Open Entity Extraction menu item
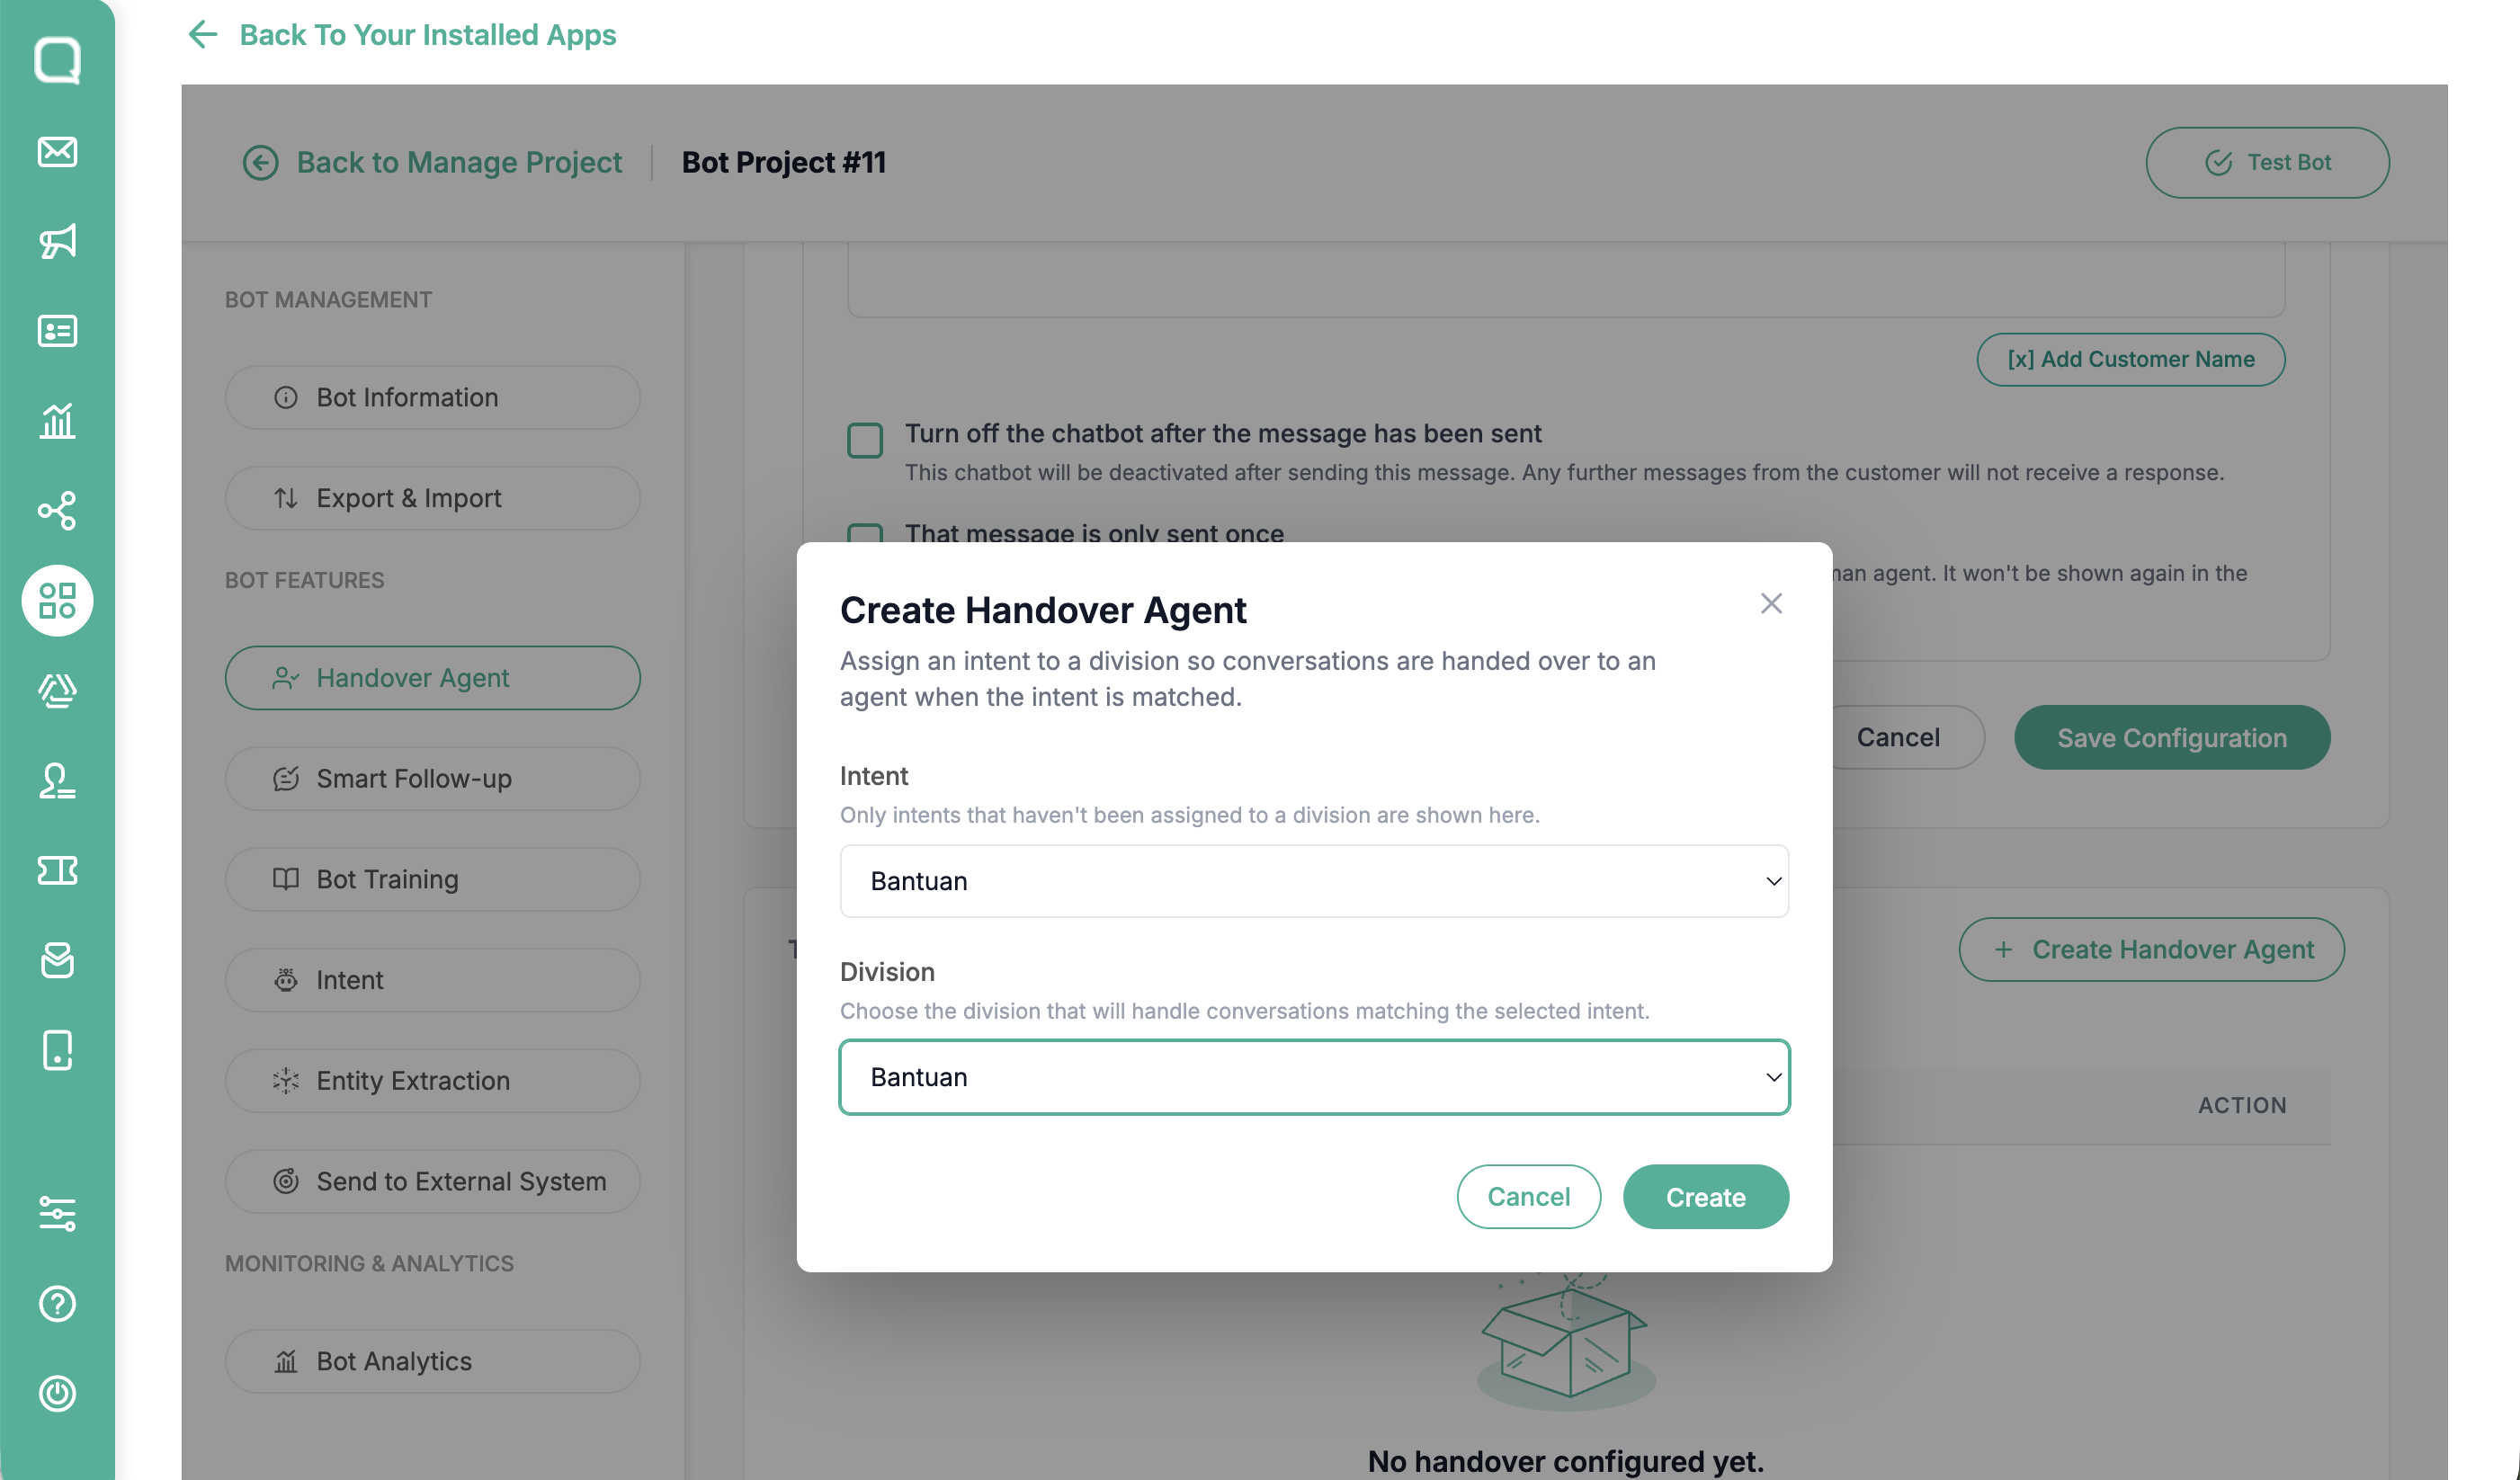 click(432, 1080)
